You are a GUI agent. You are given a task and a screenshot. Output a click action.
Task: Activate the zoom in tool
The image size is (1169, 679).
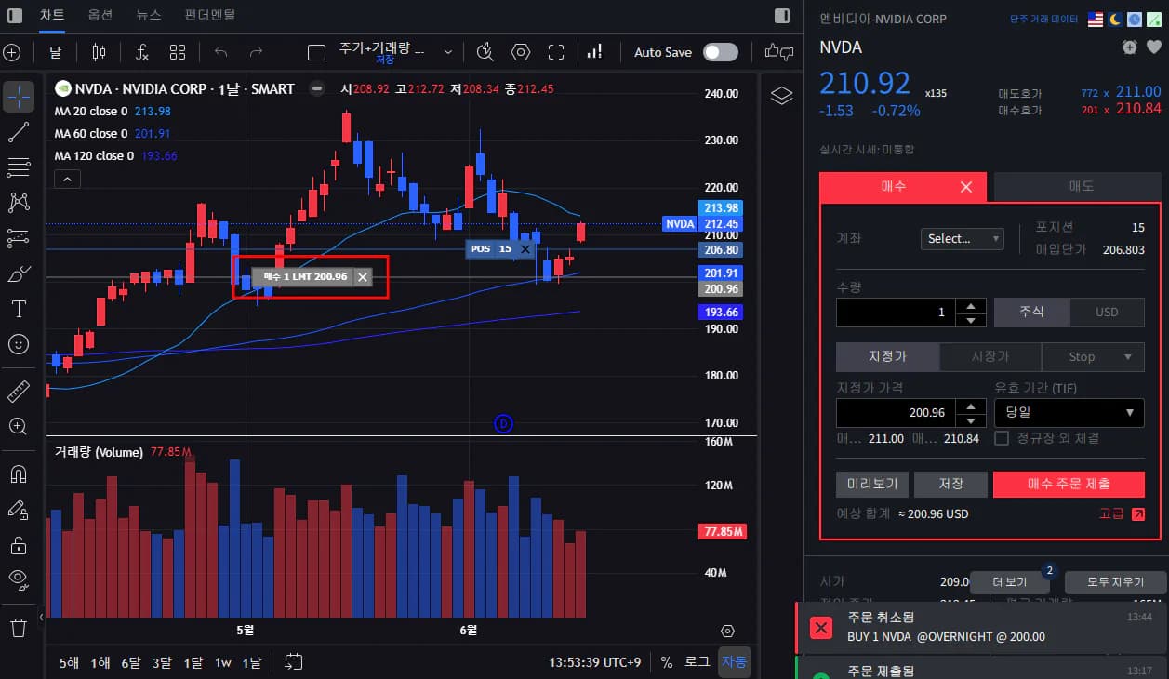pyautogui.click(x=19, y=426)
